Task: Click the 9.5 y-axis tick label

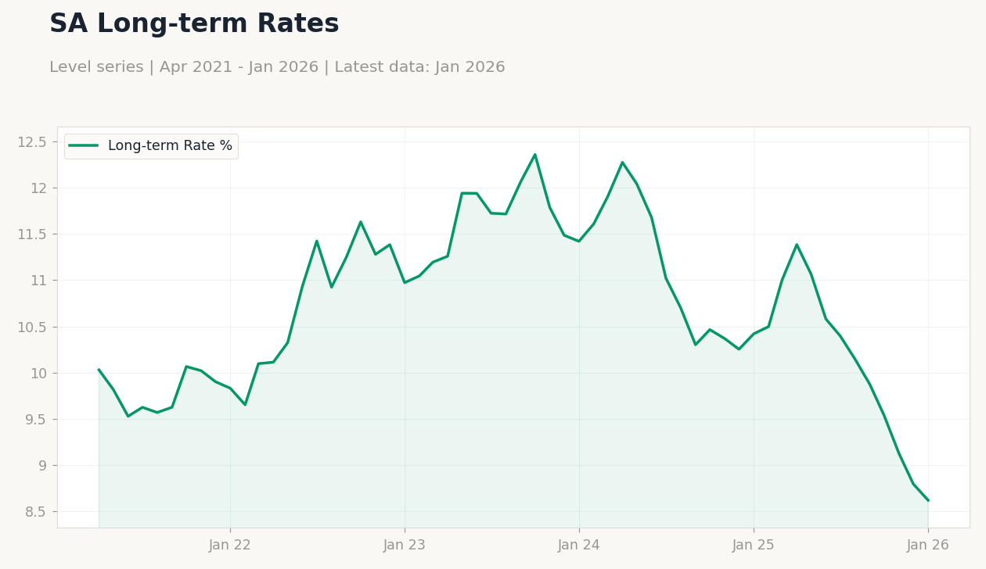Action: click(x=36, y=420)
